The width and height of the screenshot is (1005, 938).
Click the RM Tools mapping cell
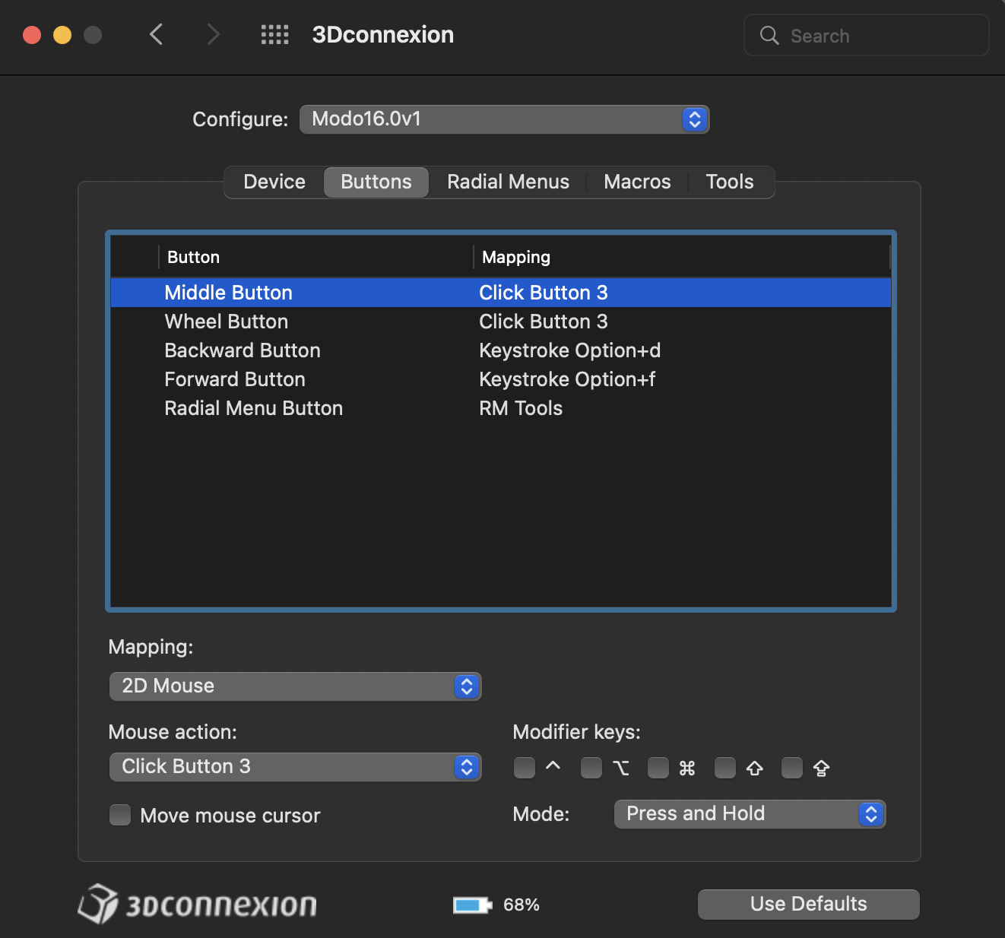(521, 408)
